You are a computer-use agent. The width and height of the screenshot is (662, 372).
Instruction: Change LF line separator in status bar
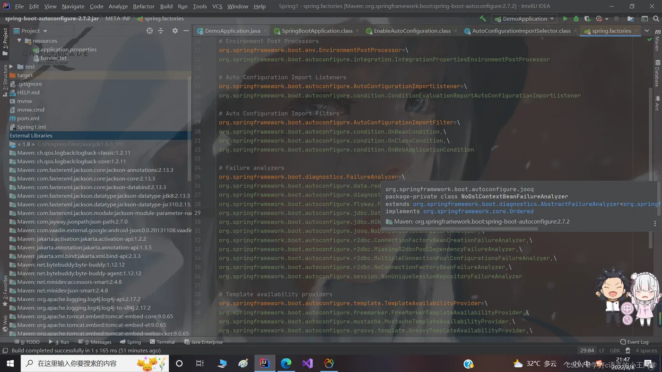click(602, 351)
